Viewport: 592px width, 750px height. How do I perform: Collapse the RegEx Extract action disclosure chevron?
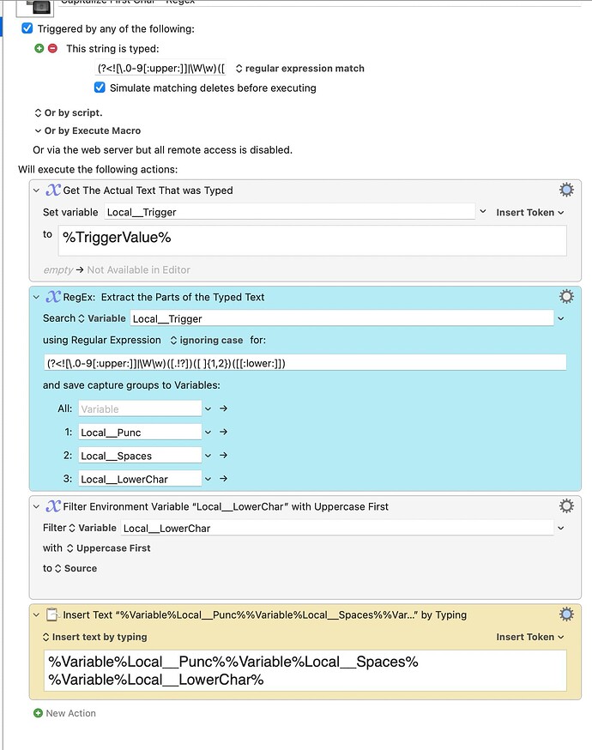pos(36,297)
